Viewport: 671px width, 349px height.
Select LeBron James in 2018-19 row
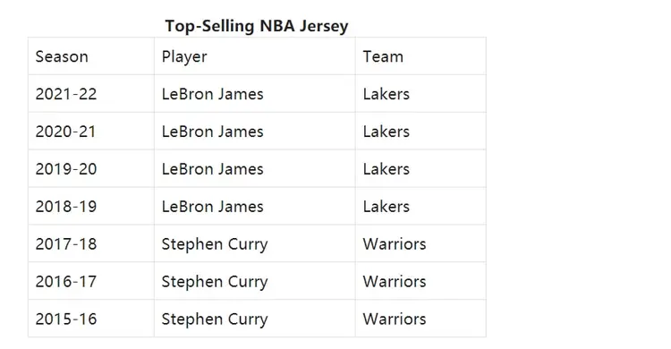[x=212, y=207]
